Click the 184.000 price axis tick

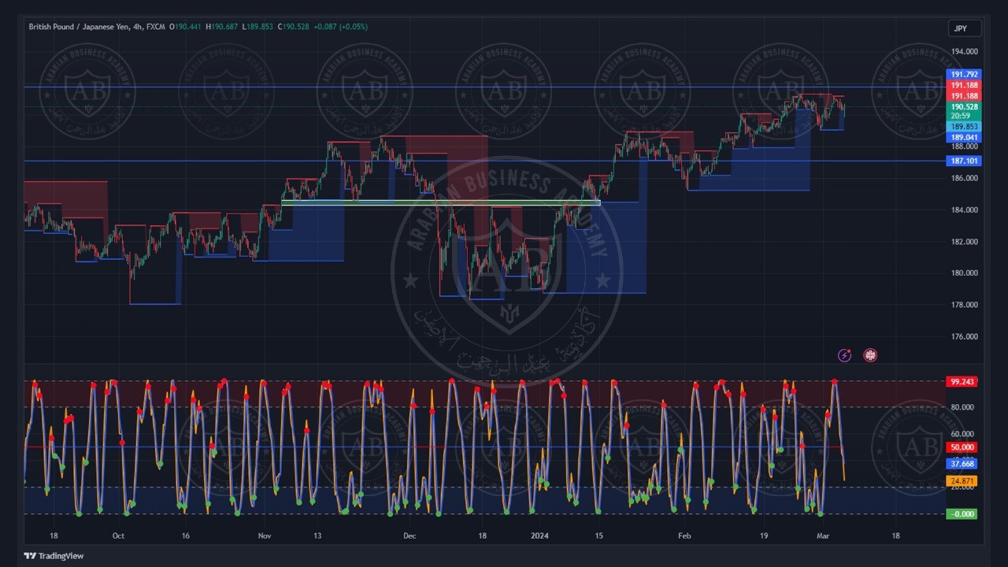pyautogui.click(x=964, y=210)
